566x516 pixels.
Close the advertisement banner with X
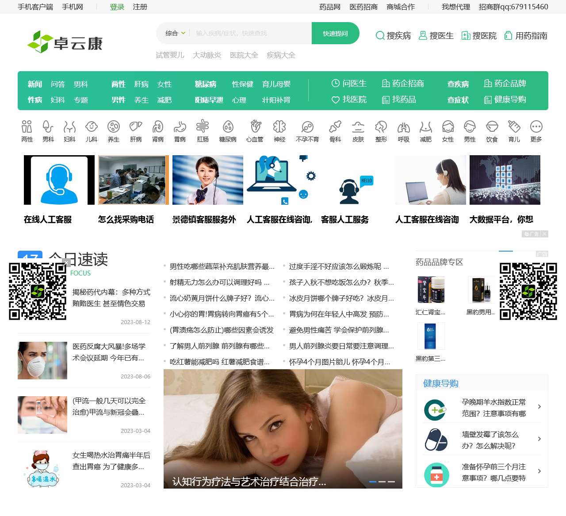pos(544,234)
